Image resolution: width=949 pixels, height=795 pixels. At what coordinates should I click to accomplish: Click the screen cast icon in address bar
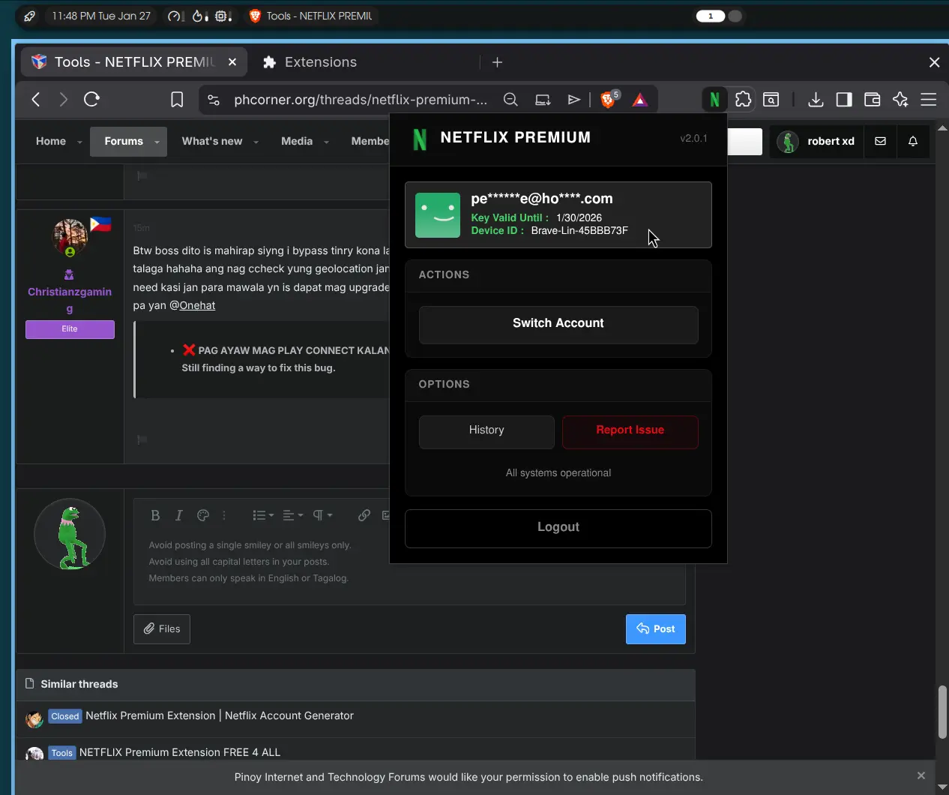tap(543, 100)
